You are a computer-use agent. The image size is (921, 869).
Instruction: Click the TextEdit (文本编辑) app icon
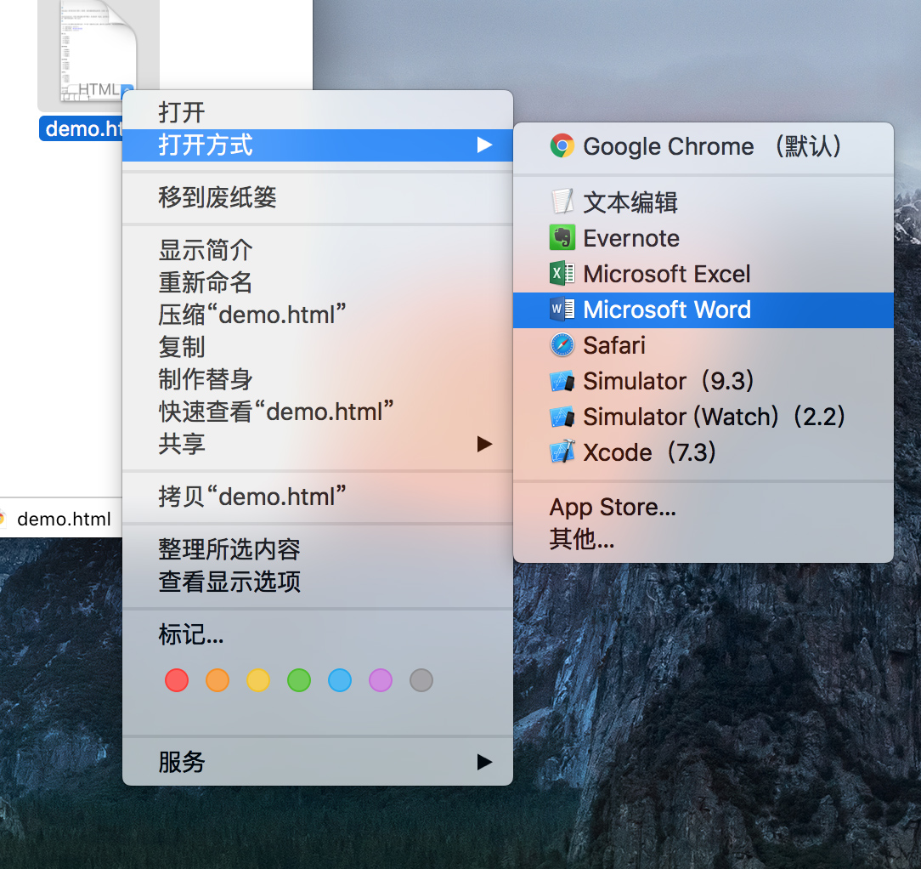[562, 202]
